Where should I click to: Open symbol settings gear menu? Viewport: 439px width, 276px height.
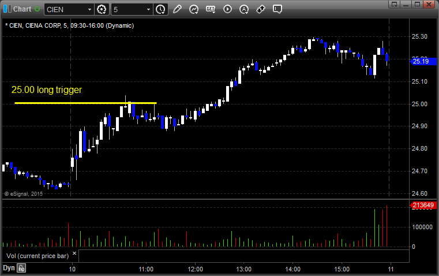(102, 9)
